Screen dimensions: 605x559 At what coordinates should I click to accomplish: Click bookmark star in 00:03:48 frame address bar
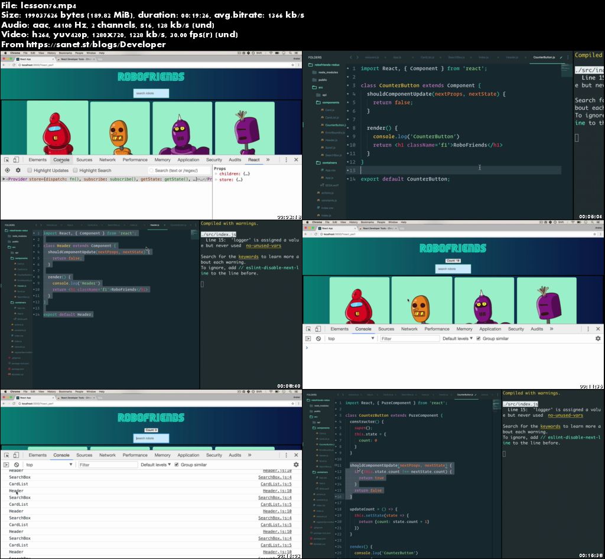click(x=292, y=65)
